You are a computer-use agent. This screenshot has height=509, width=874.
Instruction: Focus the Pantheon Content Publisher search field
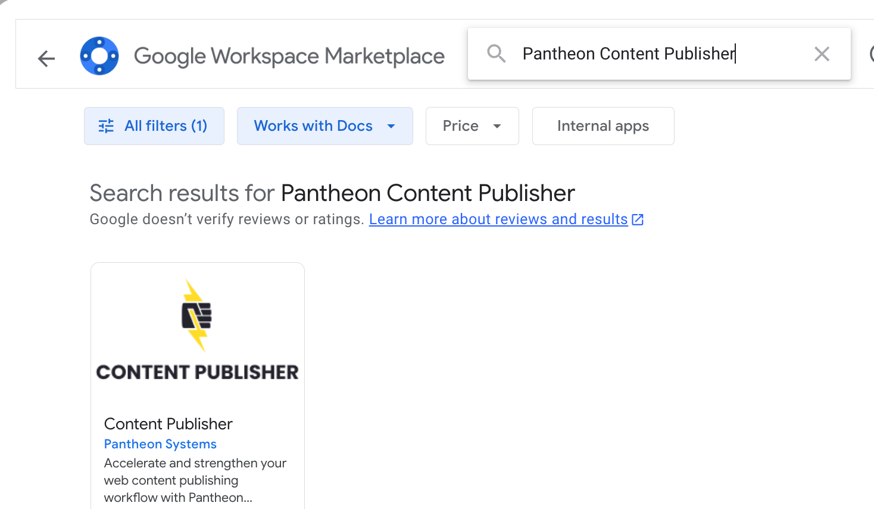point(655,54)
